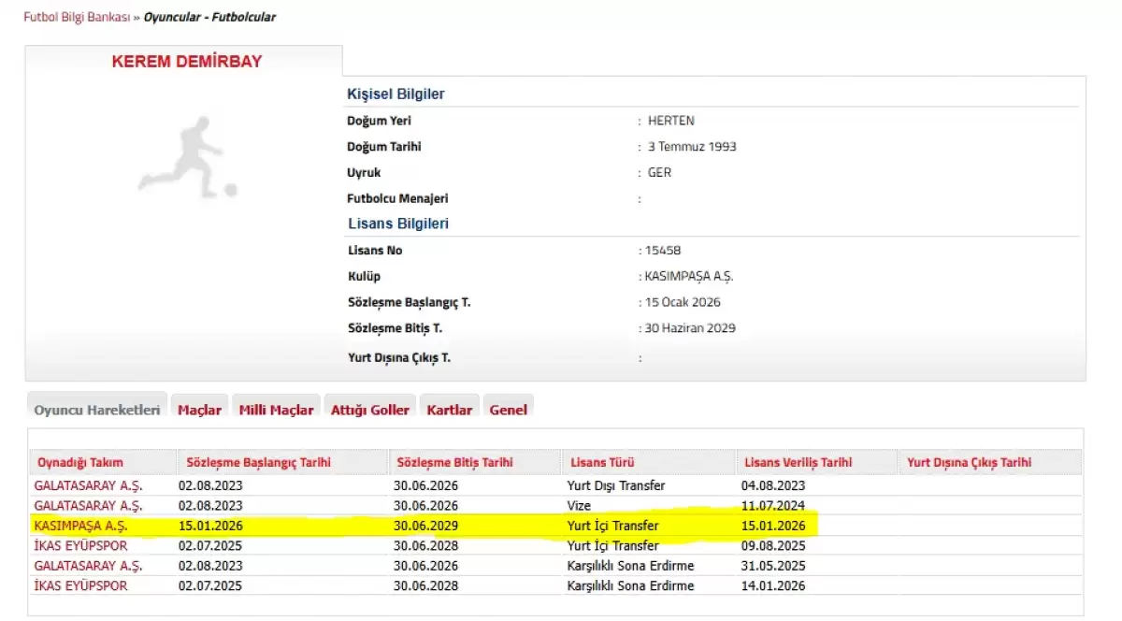Click Sözleşme Bitiş Tarihi column header

pyautogui.click(x=454, y=462)
